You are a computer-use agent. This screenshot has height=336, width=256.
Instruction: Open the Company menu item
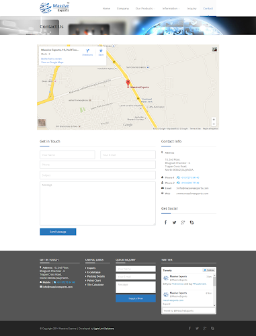[x=123, y=9]
